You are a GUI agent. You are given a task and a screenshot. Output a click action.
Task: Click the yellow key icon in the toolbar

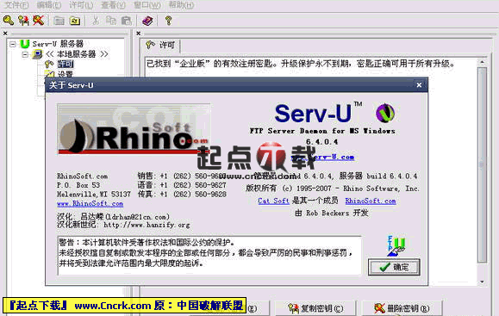point(9,21)
